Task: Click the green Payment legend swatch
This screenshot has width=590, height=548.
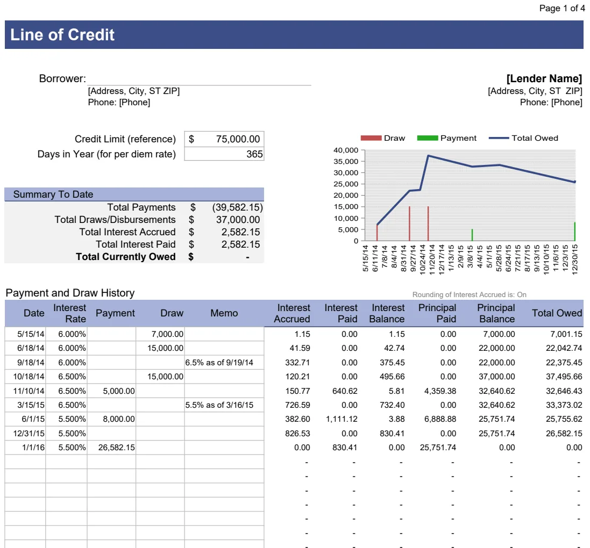Action: 428,138
